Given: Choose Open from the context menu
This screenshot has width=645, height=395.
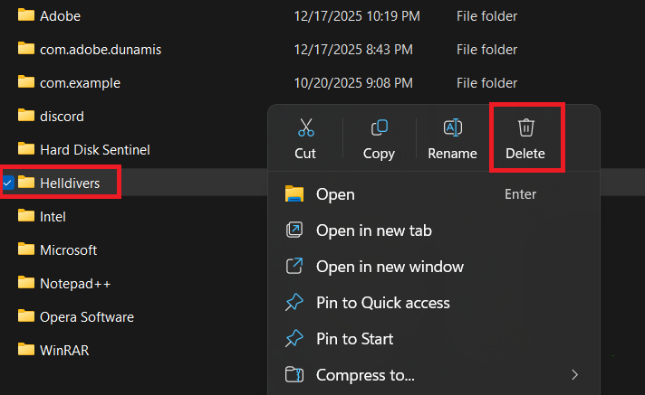Looking at the screenshot, I should 335,194.
